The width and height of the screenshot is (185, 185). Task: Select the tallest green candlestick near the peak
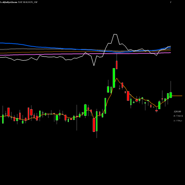click(x=114, y=78)
